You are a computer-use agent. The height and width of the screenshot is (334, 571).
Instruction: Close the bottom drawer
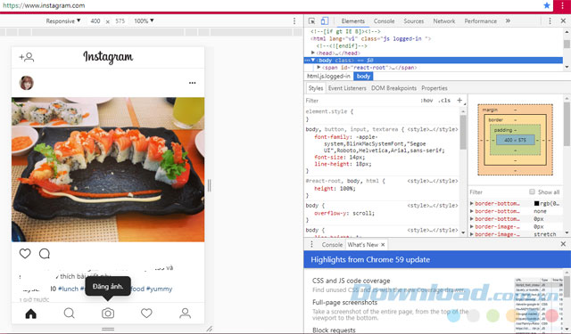[563, 244]
